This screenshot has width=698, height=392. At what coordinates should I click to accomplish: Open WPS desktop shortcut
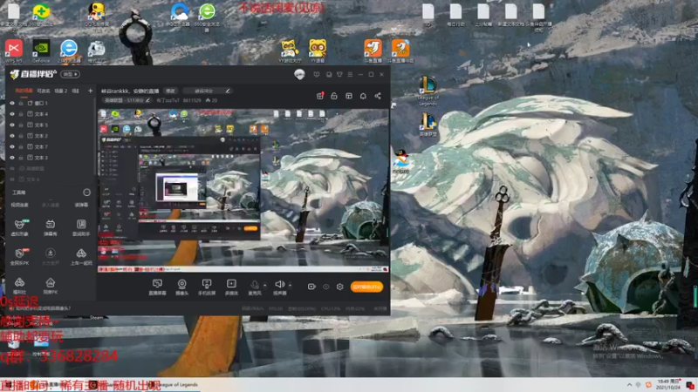point(14,51)
